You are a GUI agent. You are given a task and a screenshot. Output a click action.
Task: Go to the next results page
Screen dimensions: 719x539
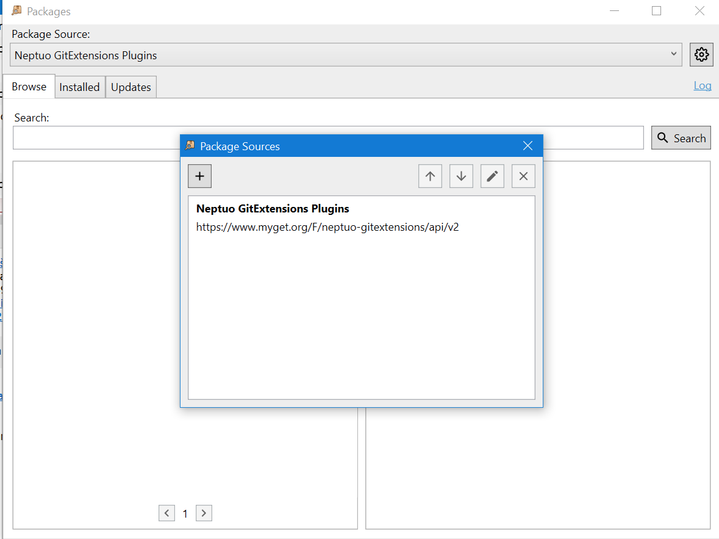[203, 513]
